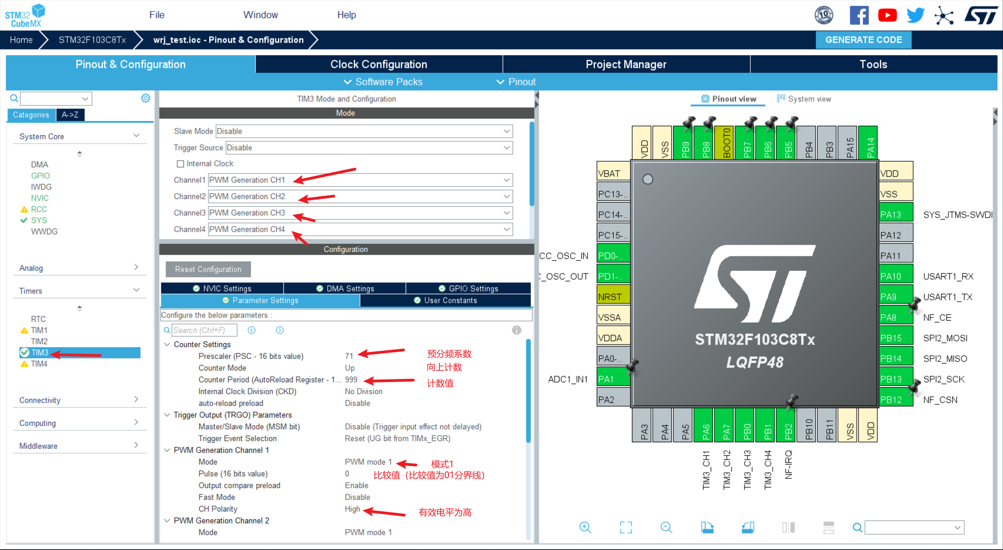Switch to the Tools tab
The width and height of the screenshot is (1003, 550).
pos(873,64)
